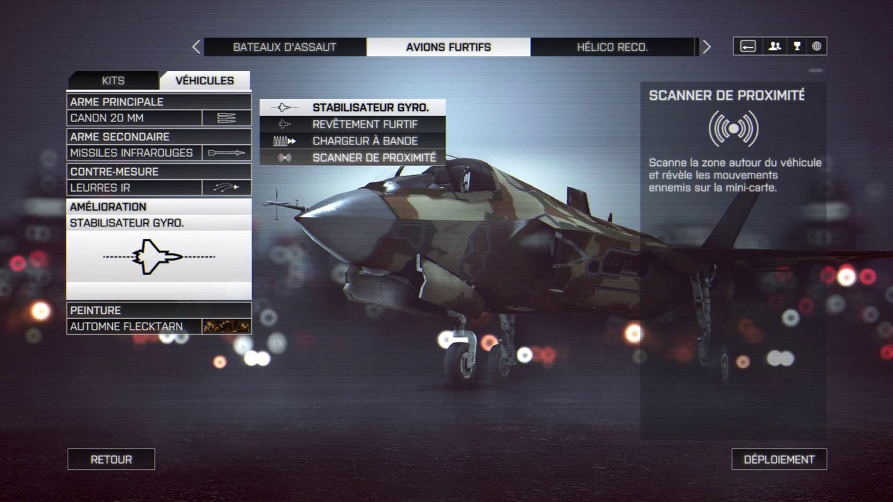This screenshot has width=893, height=502.
Task: Choose Stabilisateur Gyro. upgrade option
Action: click(x=352, y=107)
